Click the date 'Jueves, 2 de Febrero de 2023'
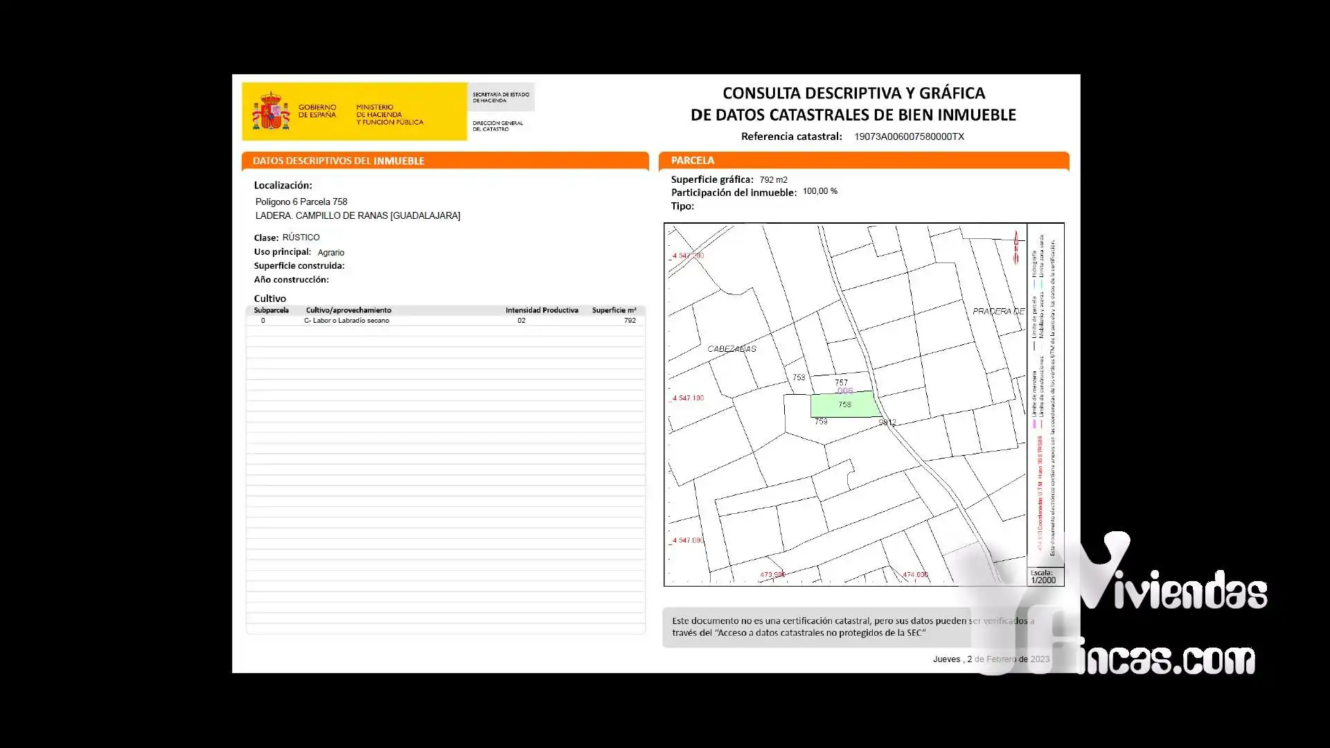Viewport: 1330px width, 748px height. 991,659
